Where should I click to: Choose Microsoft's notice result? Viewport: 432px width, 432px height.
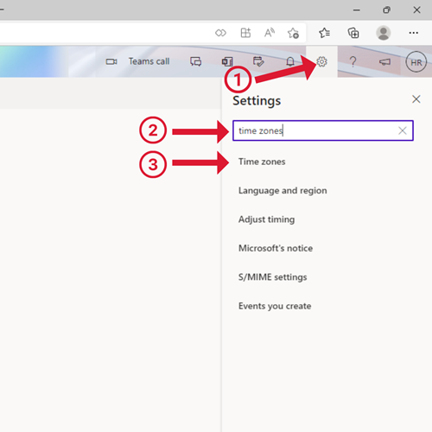[276, 248]
